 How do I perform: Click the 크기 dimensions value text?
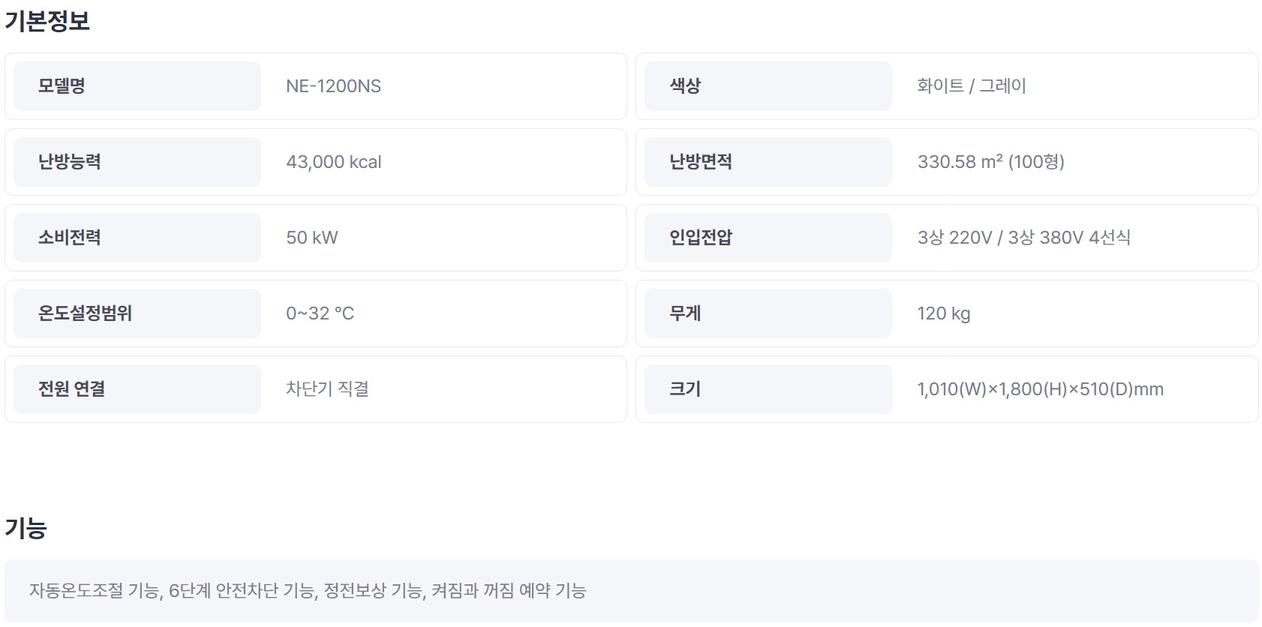coord(1041,389)
